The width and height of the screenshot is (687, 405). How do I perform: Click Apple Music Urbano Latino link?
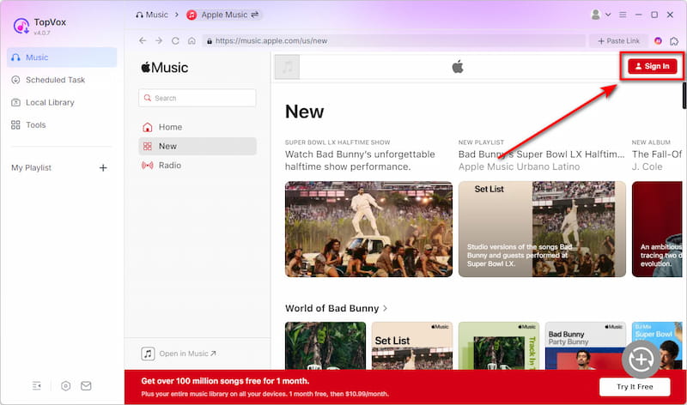519,166
